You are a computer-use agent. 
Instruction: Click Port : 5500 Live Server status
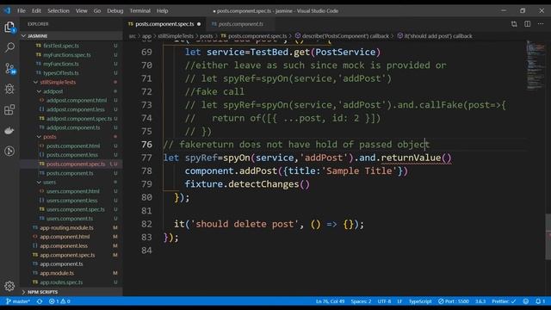[454, 301]
